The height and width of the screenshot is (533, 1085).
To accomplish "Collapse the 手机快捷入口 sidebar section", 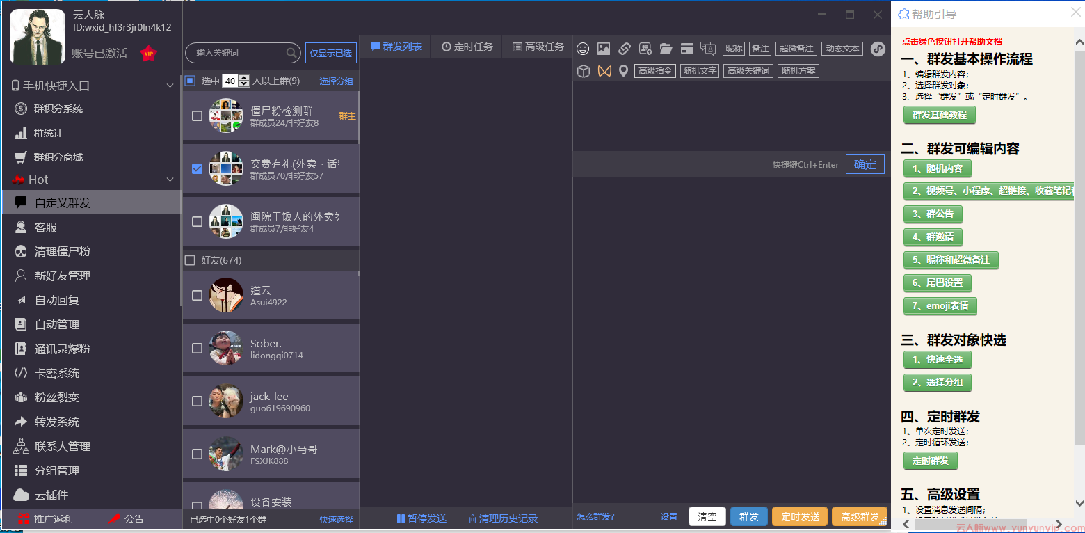I will 170,86.
